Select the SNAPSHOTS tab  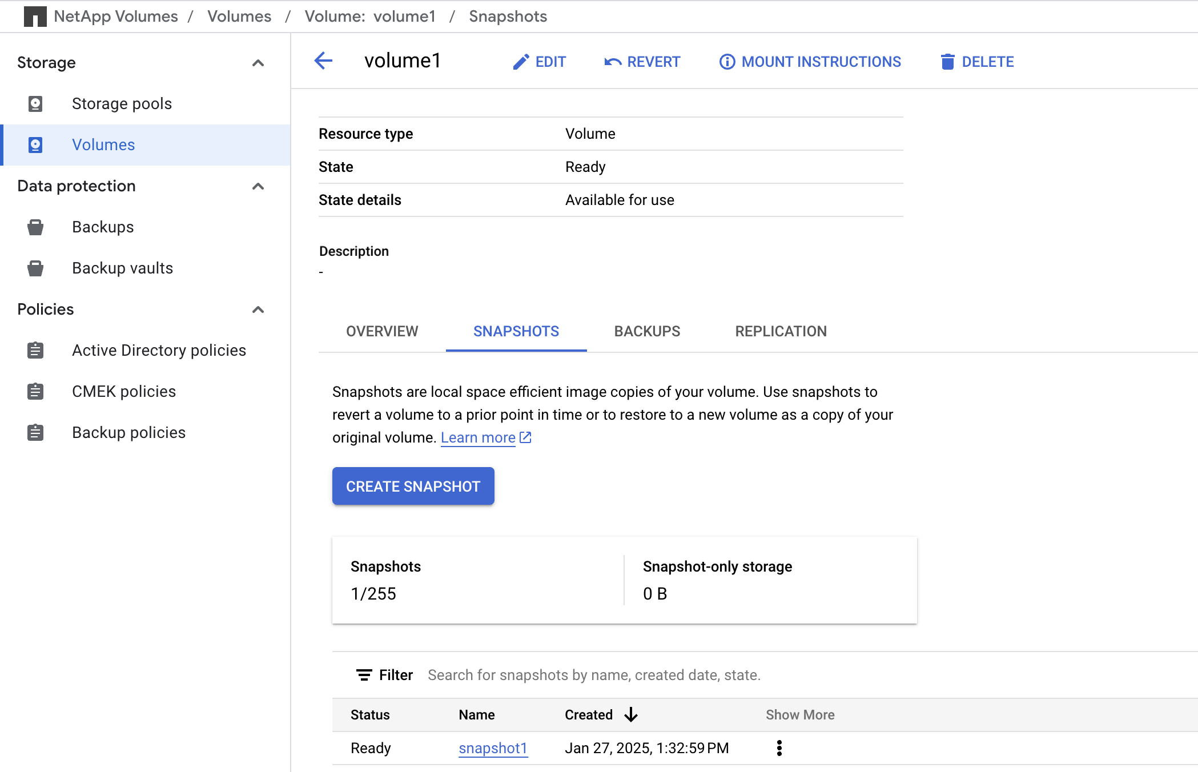(x=516, y=331)
